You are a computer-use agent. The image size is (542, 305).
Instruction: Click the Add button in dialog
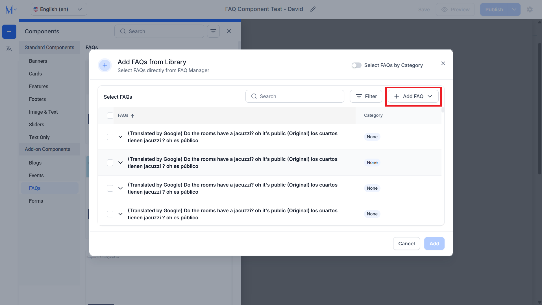click(434, 244)
